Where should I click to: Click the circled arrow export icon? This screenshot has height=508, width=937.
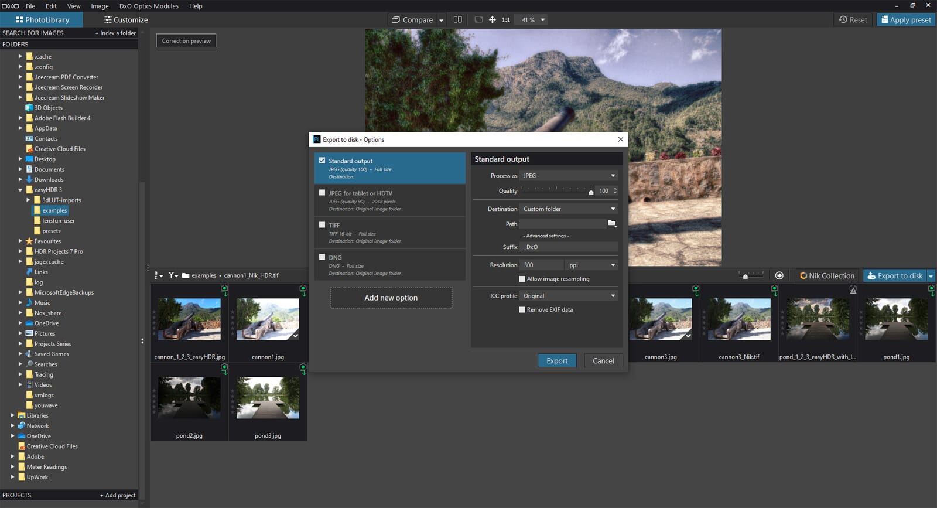[779, 275]
